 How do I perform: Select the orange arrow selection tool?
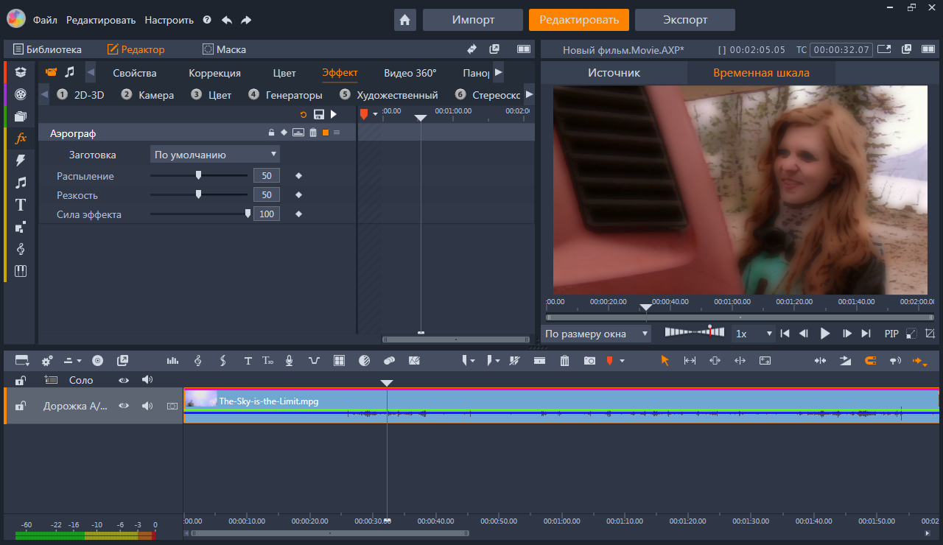pos(665,360)
